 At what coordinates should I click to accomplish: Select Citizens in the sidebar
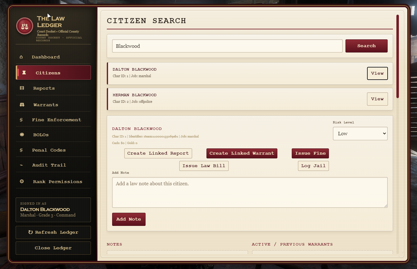coord(53,72)
